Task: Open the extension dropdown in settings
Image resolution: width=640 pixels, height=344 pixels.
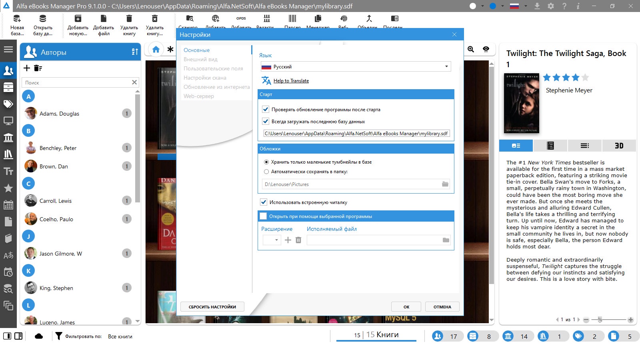Action: [x=272, y=240]
